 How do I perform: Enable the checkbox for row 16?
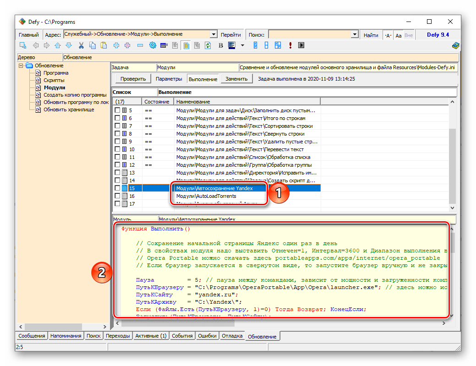tap(118, 196)
